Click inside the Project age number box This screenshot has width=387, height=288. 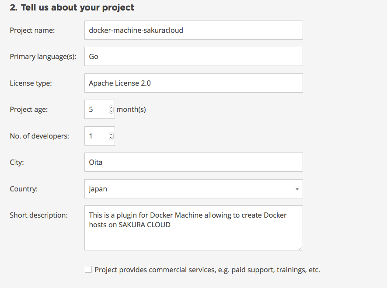(96, 109)
